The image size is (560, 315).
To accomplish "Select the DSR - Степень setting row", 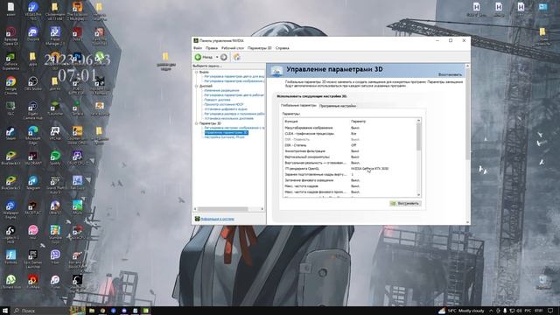I will [350, 146].
